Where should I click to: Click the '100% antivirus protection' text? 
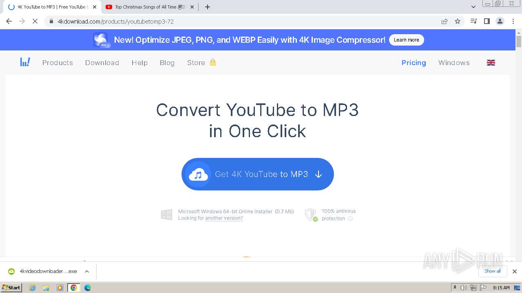click(x=338, y=215)
